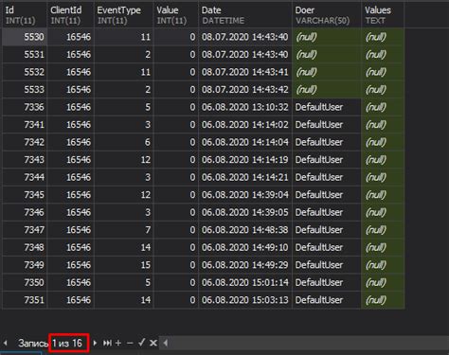Viewport: 449px width, 355px height.
Task: Select Id cell 7345
Action: [25, 195]
